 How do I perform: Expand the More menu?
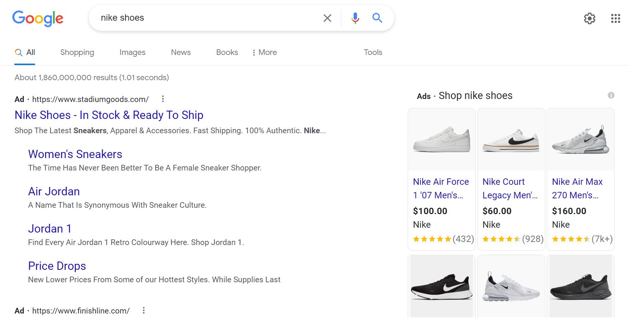point(265,52)
